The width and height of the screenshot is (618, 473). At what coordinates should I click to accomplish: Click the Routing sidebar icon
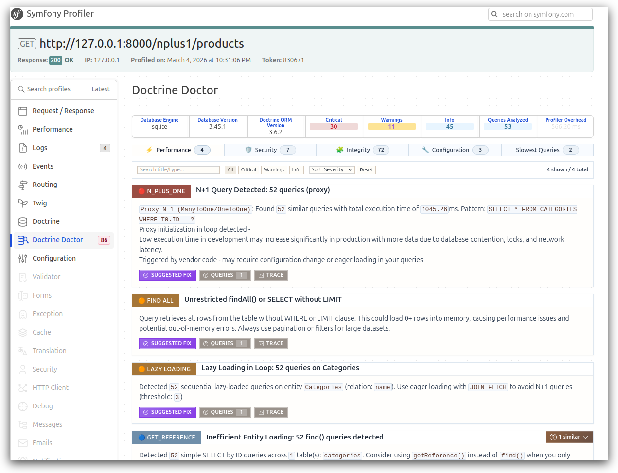click(x=23, y=185)
